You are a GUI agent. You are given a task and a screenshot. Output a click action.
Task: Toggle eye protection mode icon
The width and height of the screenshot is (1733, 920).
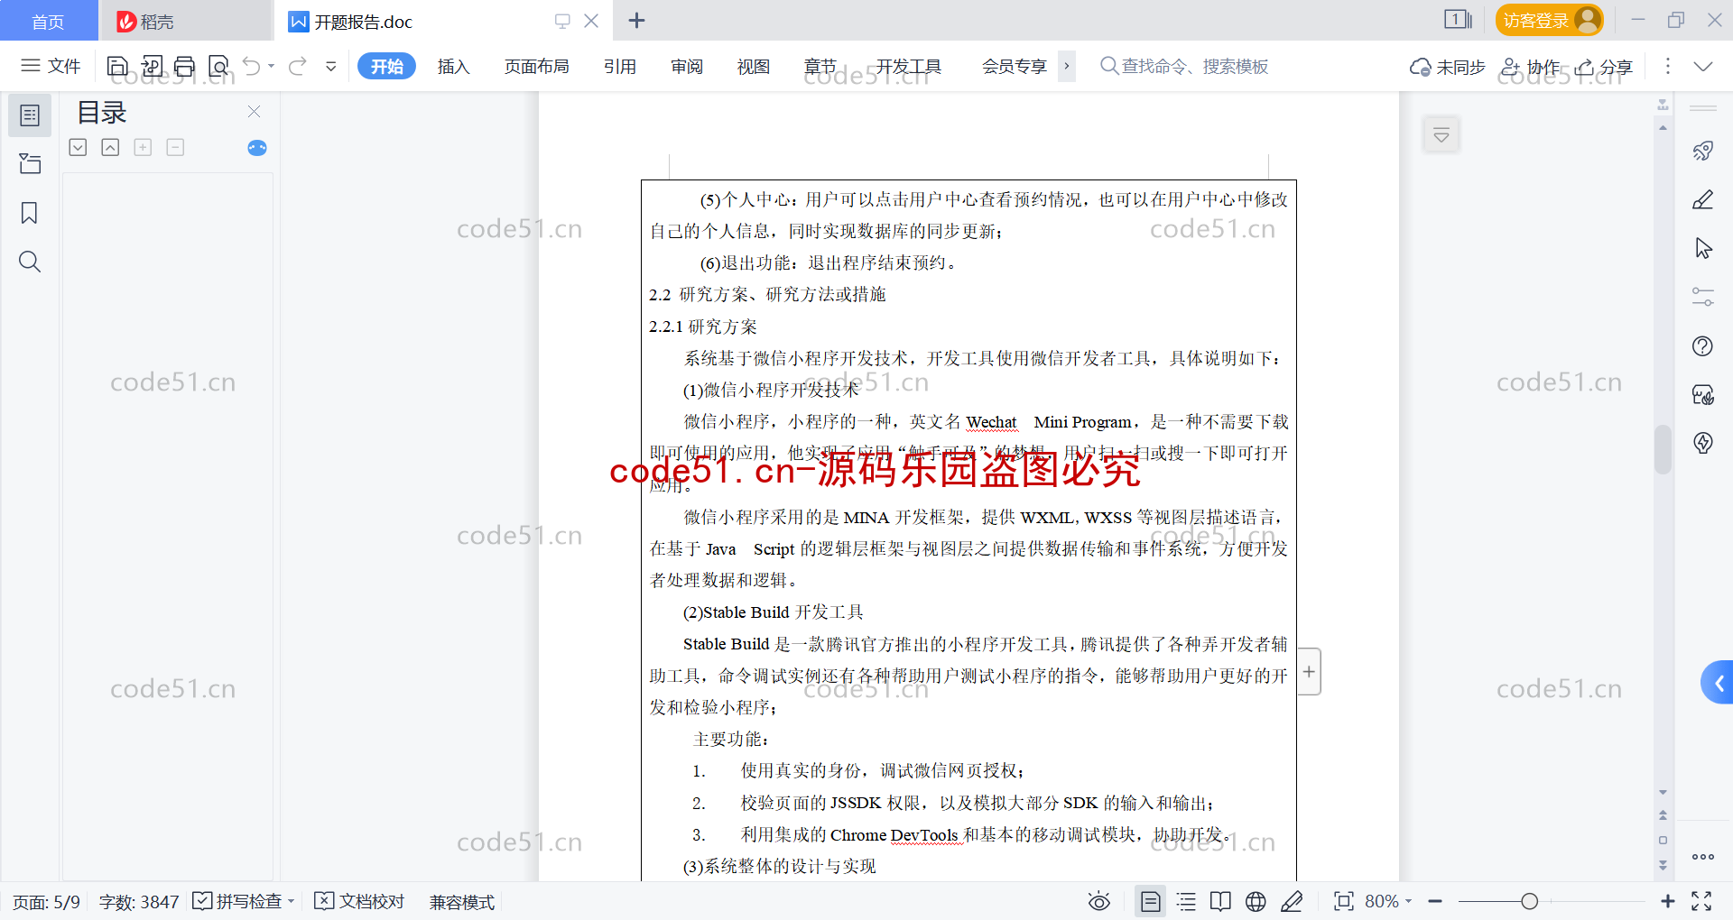coord(1099,901)
